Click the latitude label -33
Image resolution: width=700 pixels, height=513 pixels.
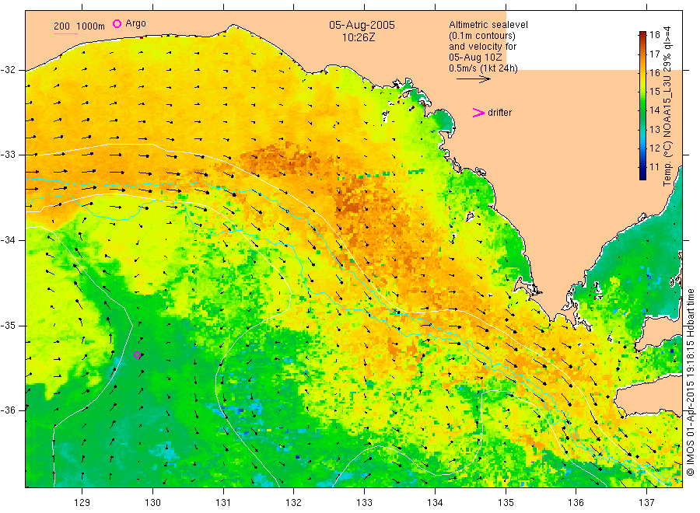pos(8,155)
